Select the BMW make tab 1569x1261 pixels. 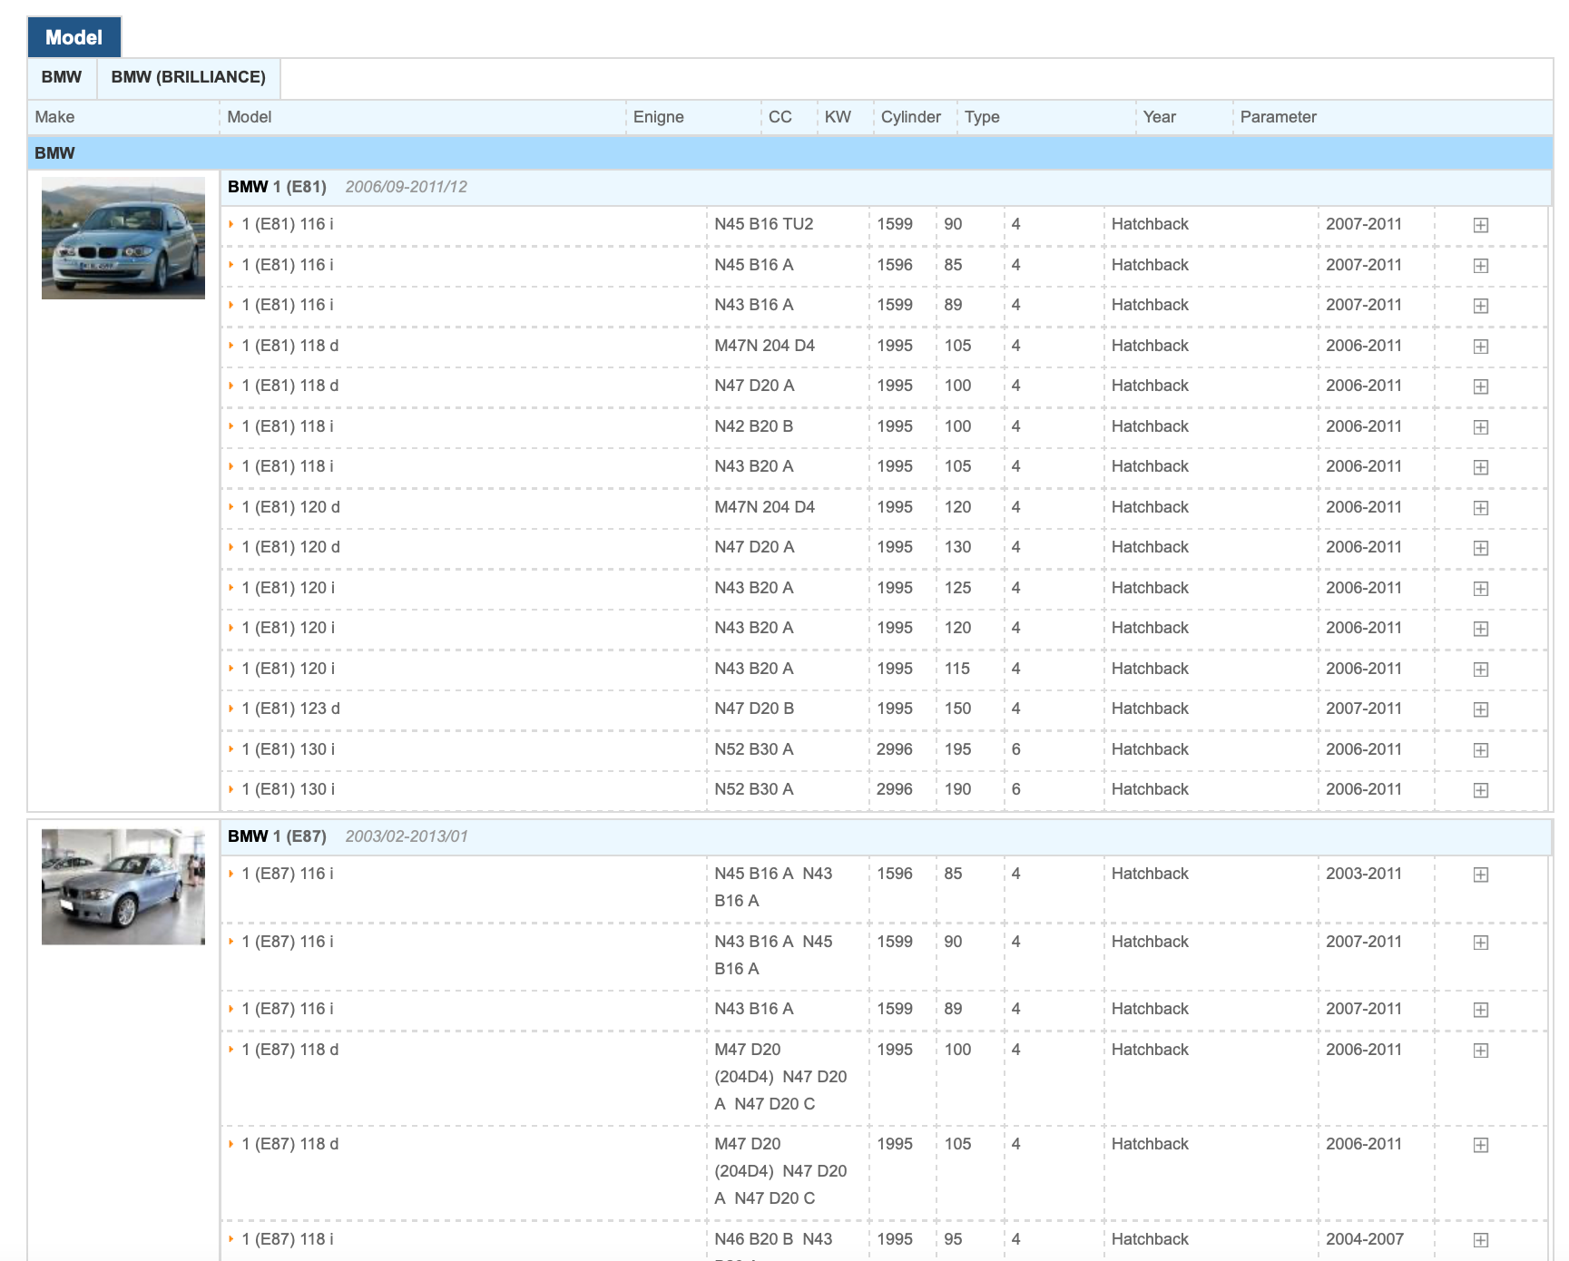(x=62, y=77)
